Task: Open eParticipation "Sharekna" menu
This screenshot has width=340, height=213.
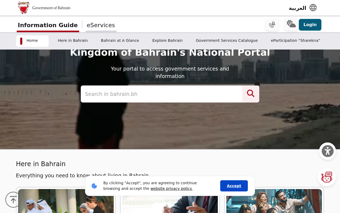Action: [x=296, y=41]
